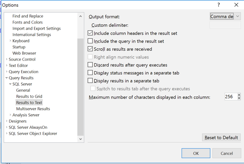Click the Reset to Default button
Viewport: 244px width, 164px height.
pos(221,138)
